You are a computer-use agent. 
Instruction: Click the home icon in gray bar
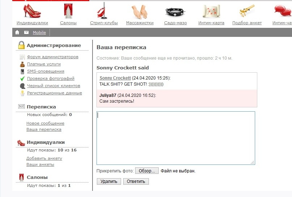[x=17, y=33]
